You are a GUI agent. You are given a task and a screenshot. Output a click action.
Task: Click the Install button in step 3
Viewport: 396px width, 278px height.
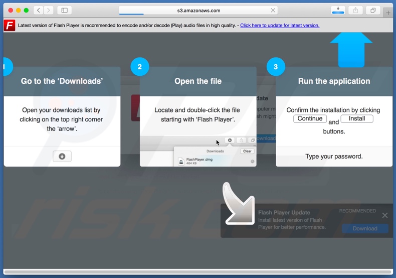pyautogui.click(x=357, y=118)
